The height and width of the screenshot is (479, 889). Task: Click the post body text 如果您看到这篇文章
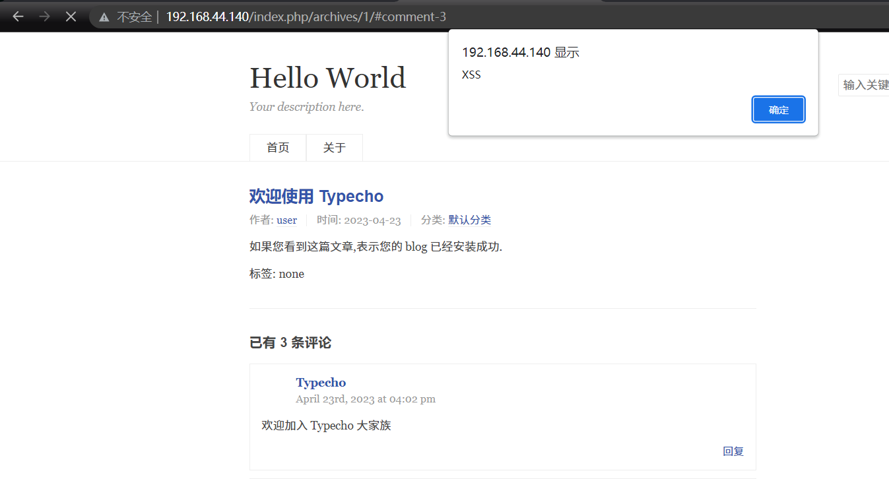(x=376, y=247)
